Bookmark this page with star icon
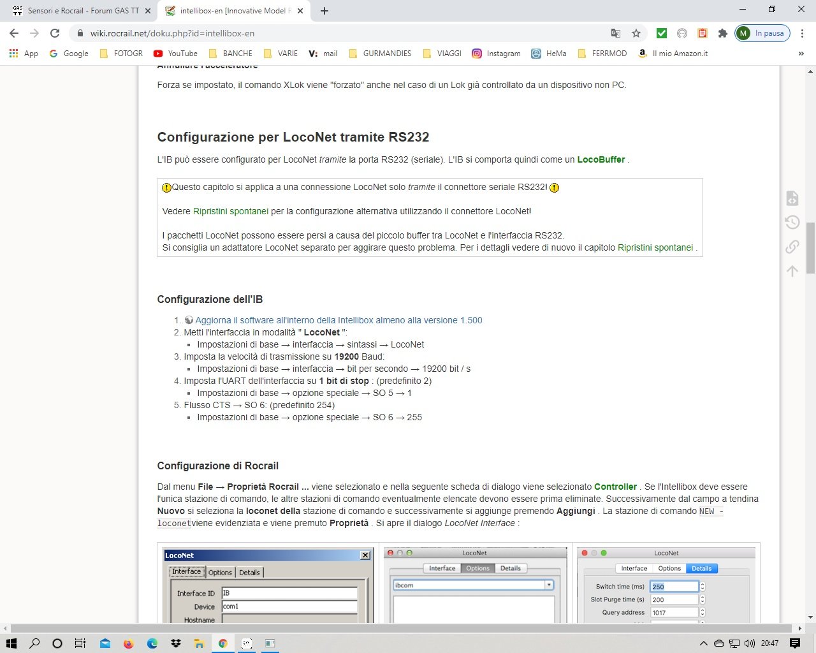816x653 pixels. [x=636, y=33]
